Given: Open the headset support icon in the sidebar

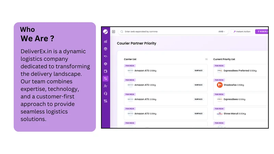Looking at the screenshot, I should 105,93.
